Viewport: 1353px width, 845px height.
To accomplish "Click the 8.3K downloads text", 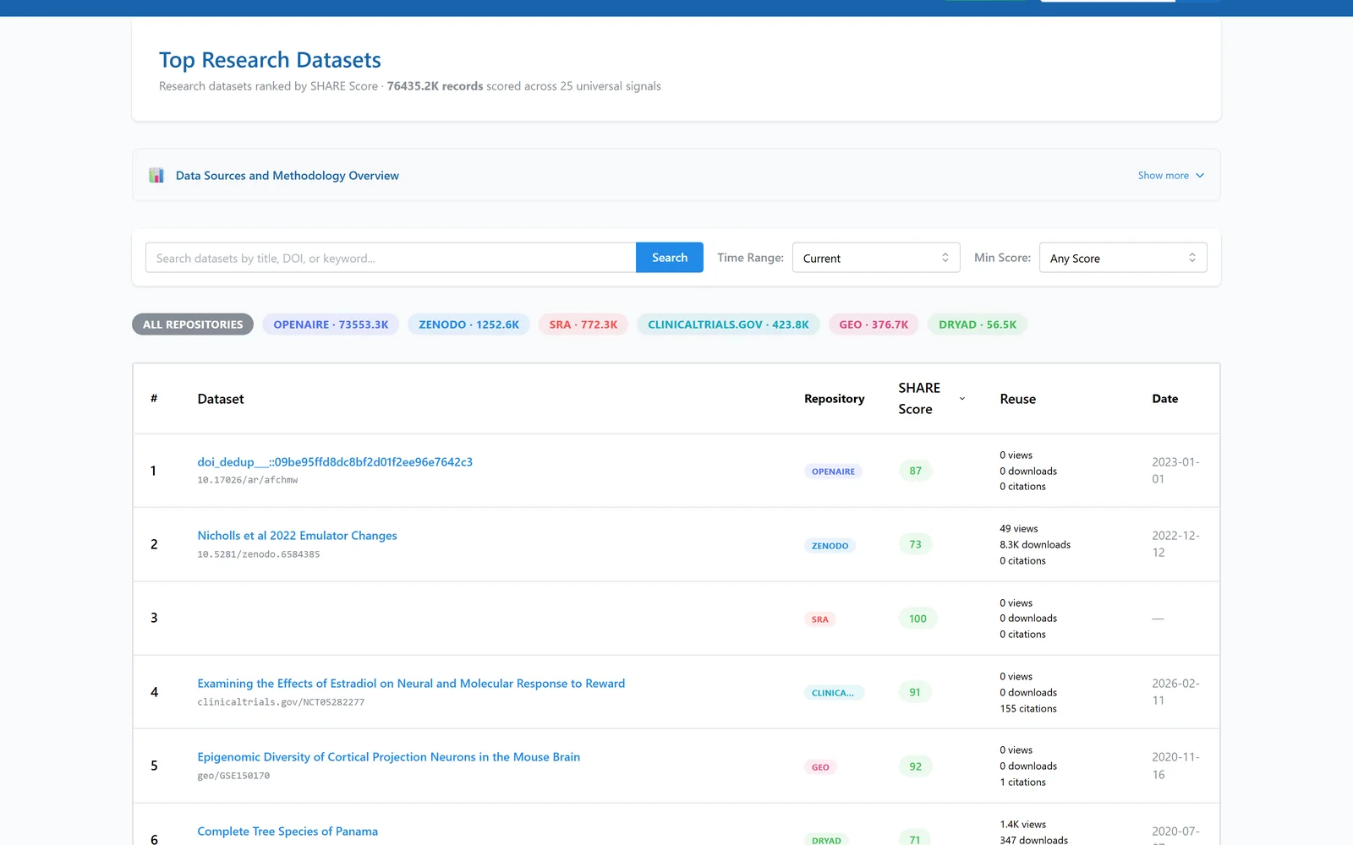I will click(x=1035, y=545).
